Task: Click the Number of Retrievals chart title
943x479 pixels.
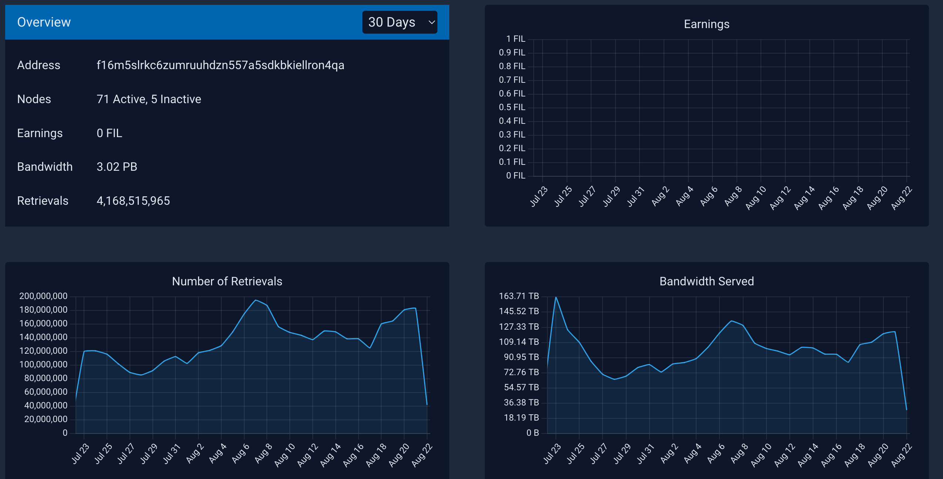Action: pyautogui.click(x=227, y=281)
